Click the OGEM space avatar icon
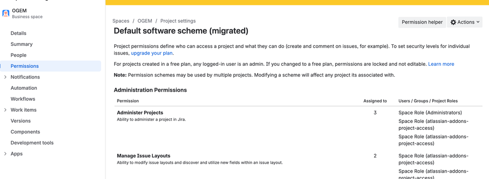The height and width of the screenshot is (179, 489). (x=5, y=13)
